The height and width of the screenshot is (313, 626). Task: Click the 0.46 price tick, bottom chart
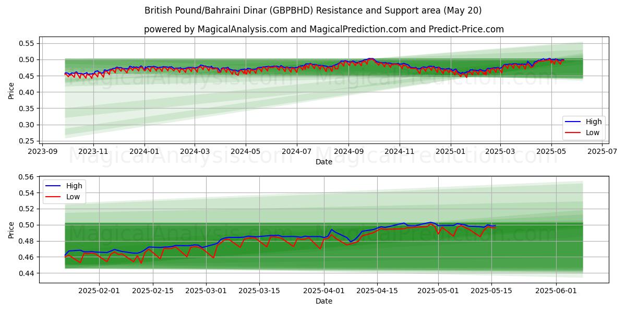click(27, 257)
